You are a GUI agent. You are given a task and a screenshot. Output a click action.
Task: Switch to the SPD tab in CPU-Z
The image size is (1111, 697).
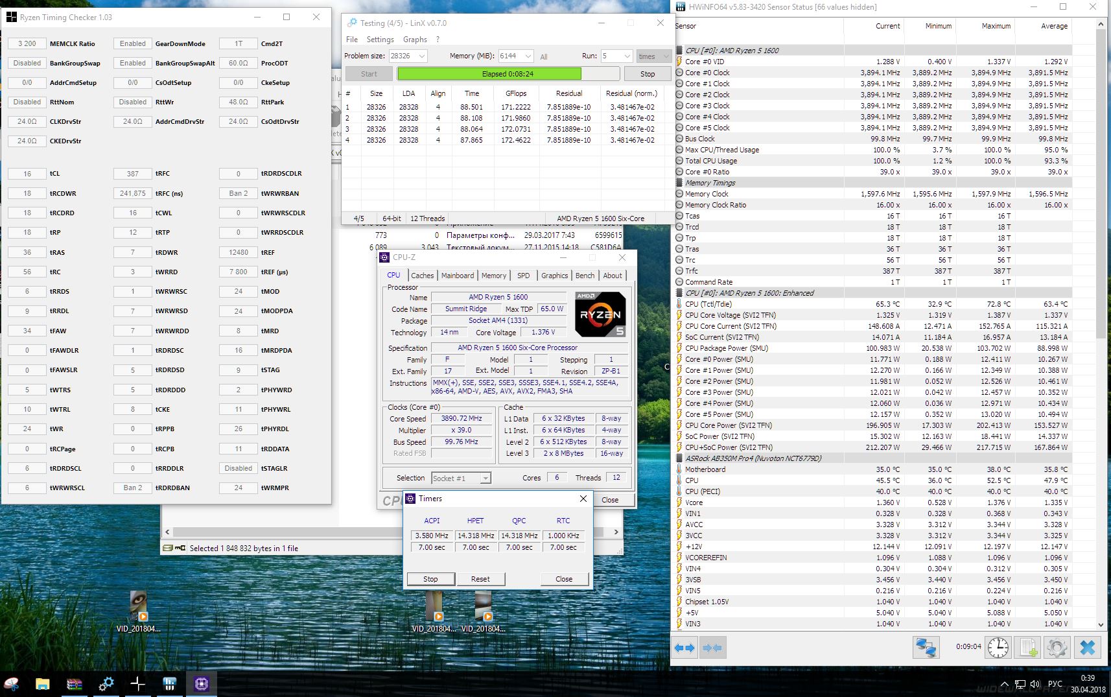[524, 276]
